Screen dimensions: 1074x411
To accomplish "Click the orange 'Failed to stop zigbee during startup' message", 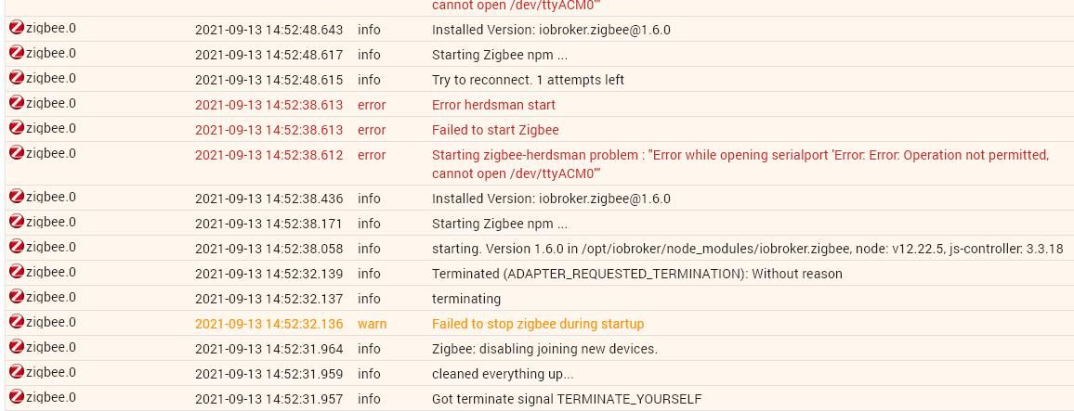I will 537,324.
